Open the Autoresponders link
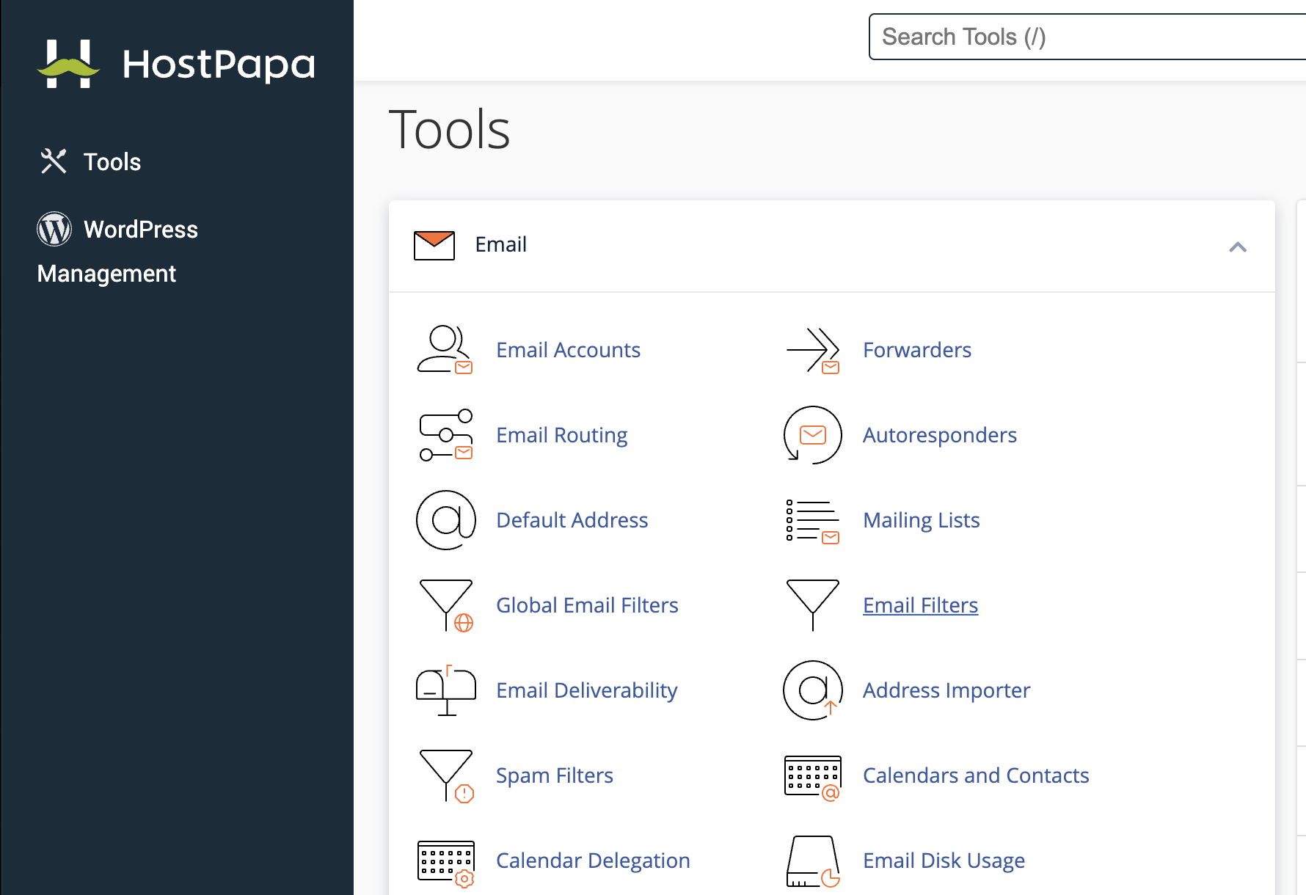 940,435
